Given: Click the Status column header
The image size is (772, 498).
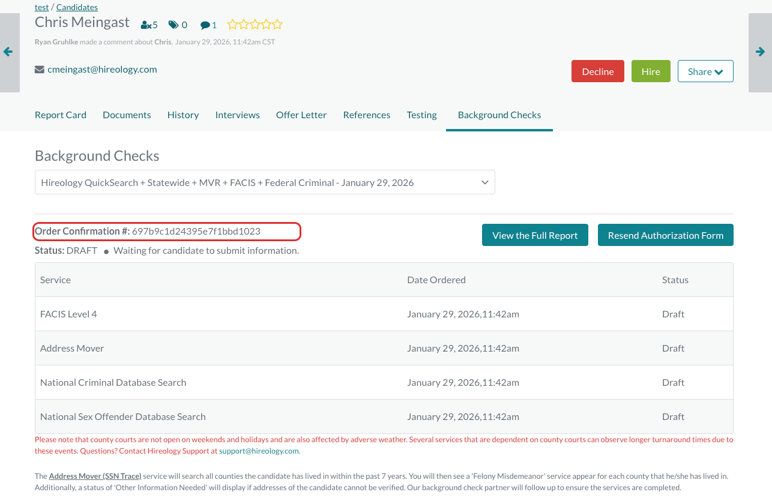Looking at the screenshot, I should (675, 280).
